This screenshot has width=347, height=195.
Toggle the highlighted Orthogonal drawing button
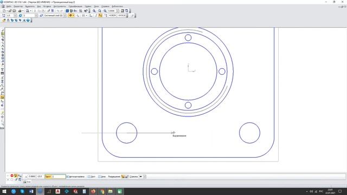click(x=100, y=16)
